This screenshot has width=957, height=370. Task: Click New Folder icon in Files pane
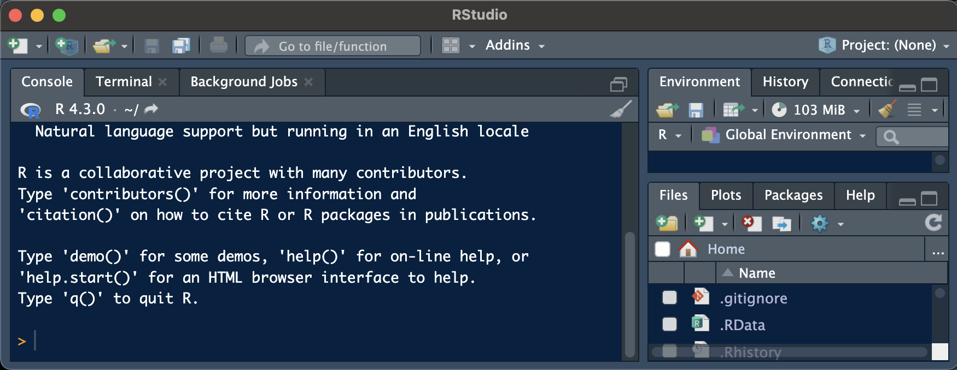[667, 223]
